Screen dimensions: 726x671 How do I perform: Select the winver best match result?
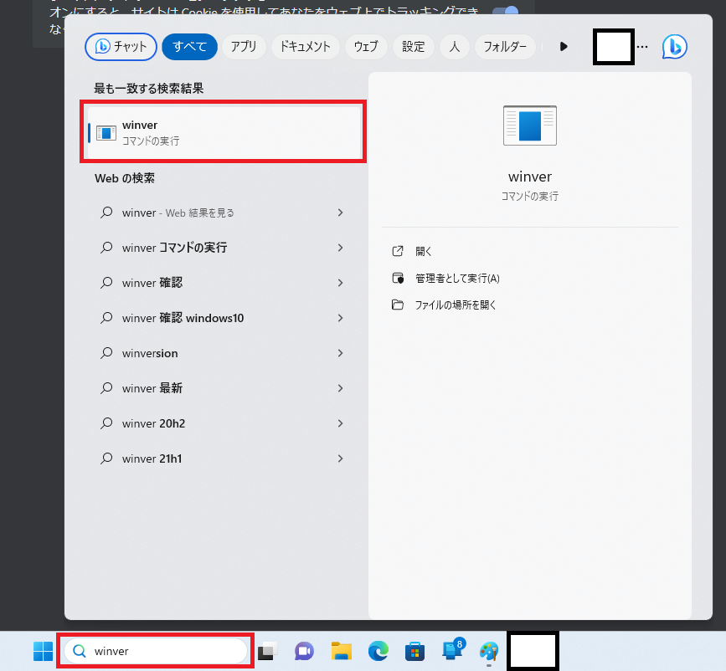(224, 132)
